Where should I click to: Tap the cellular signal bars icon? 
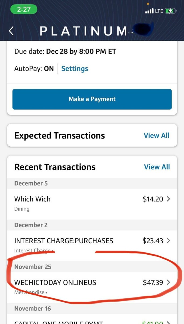tap(149, 11)
